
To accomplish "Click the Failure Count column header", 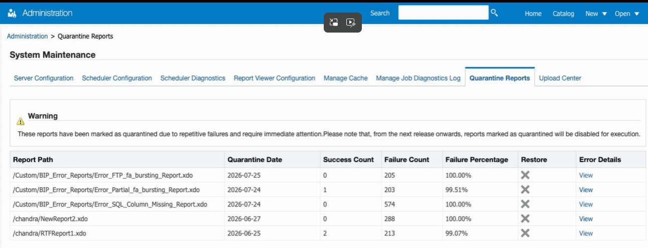I will pos(411,160).
